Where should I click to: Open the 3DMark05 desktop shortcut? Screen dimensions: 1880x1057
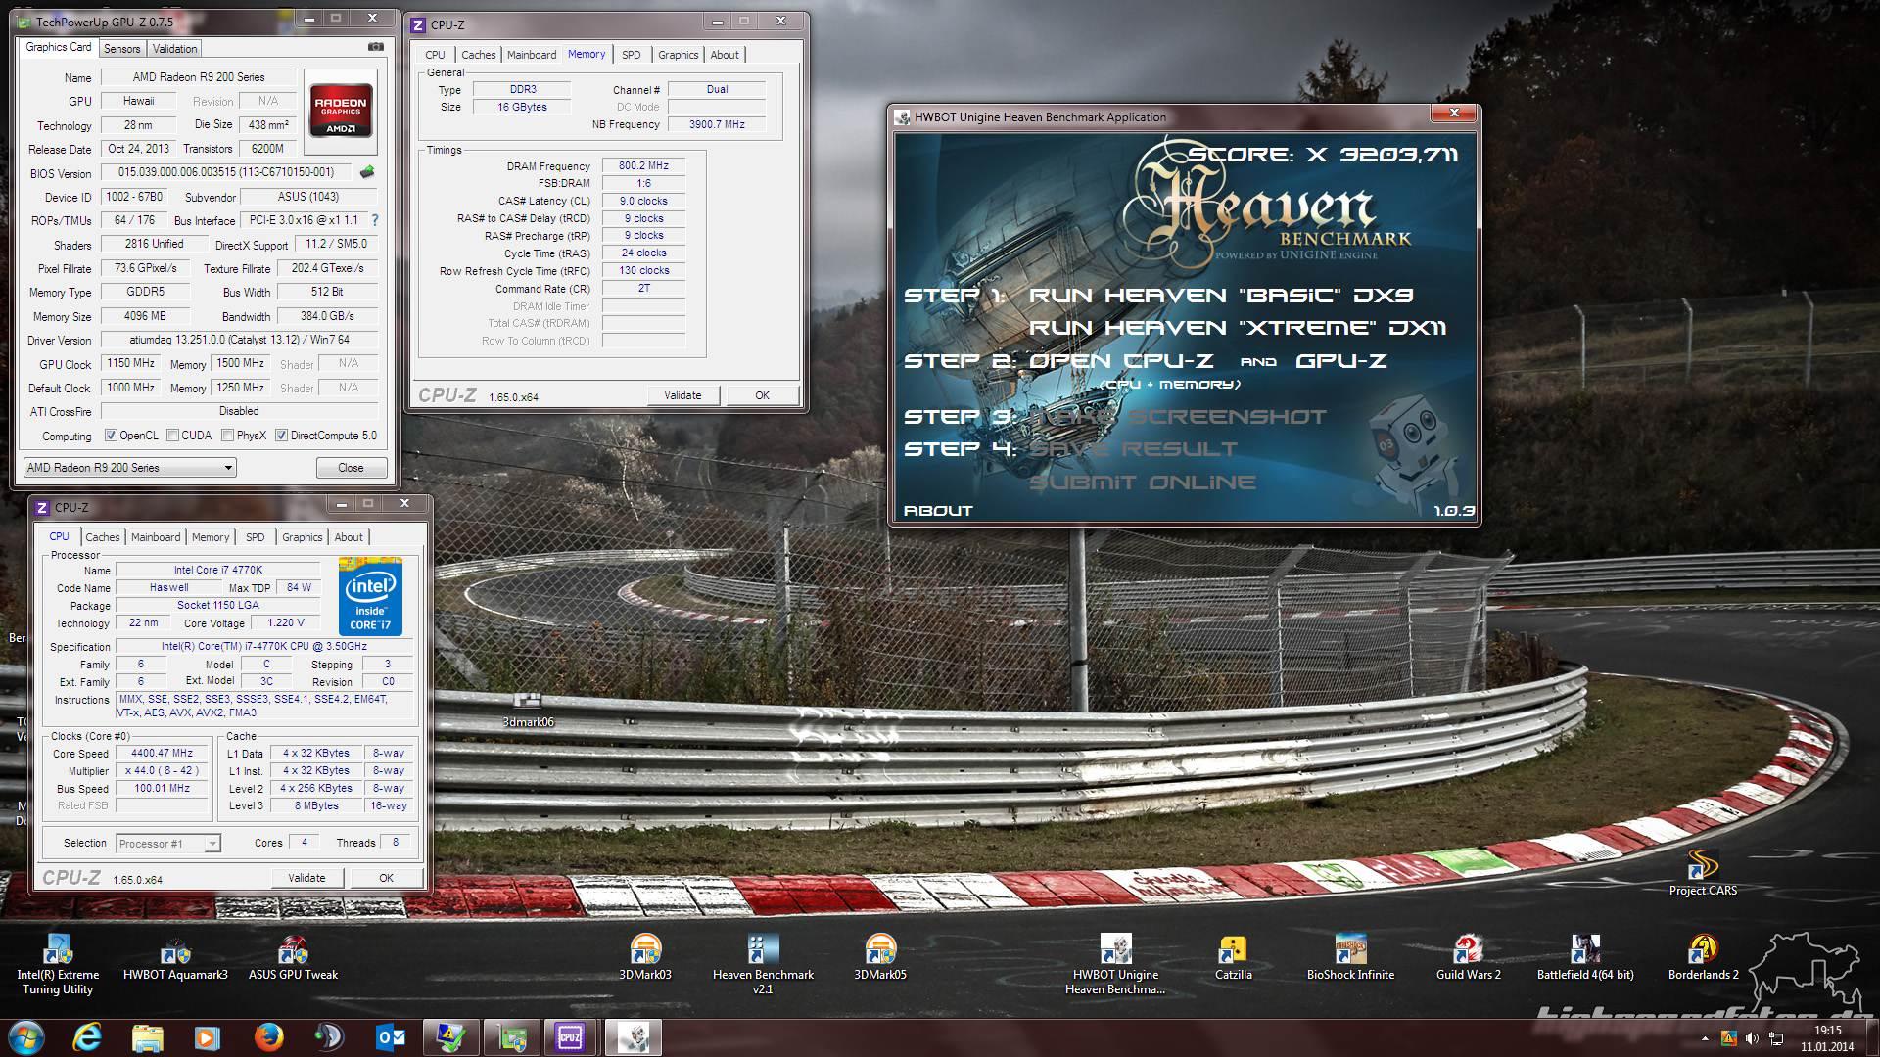[880, 958]
